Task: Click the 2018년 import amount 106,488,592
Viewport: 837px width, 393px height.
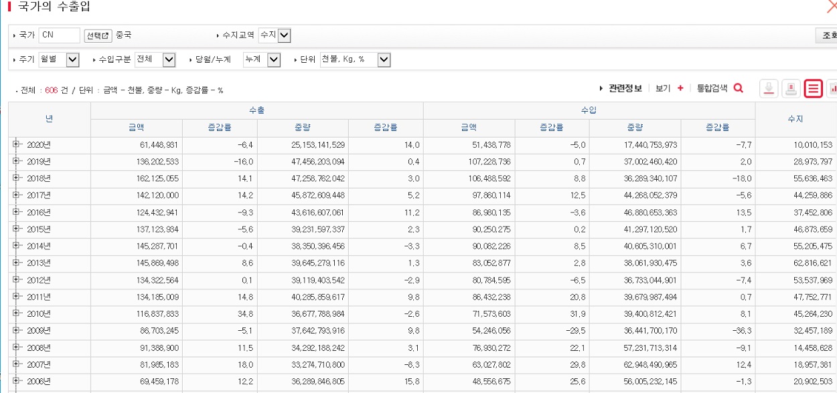Action: [x=489, y=178]
